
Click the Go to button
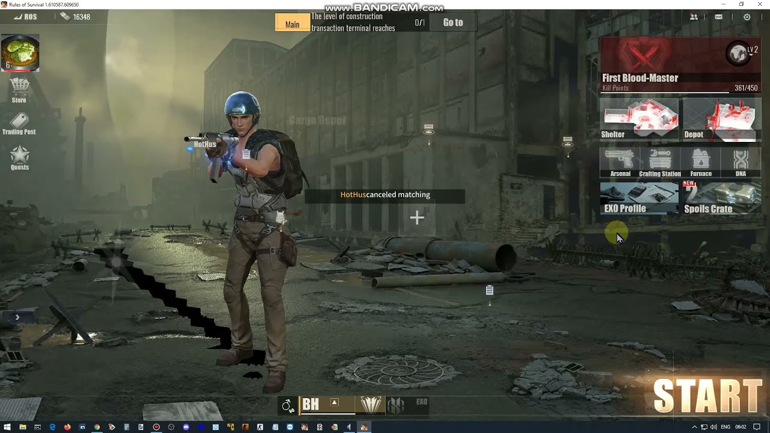(x=453, y=22)
